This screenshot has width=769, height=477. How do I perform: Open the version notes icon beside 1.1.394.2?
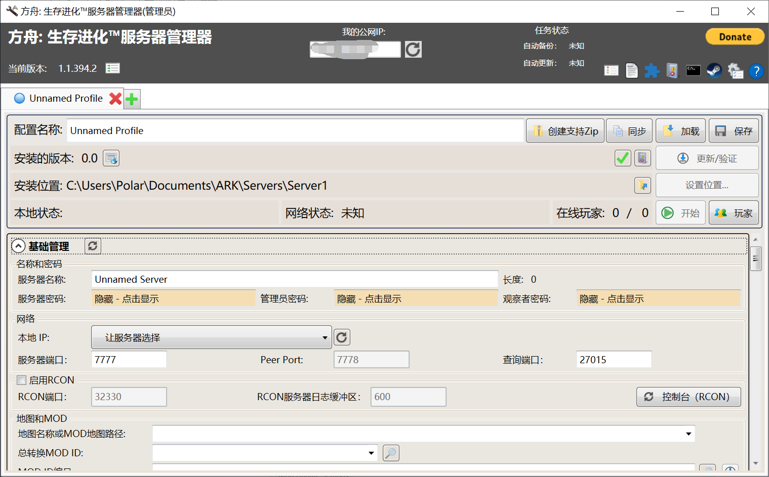(112, 68)
